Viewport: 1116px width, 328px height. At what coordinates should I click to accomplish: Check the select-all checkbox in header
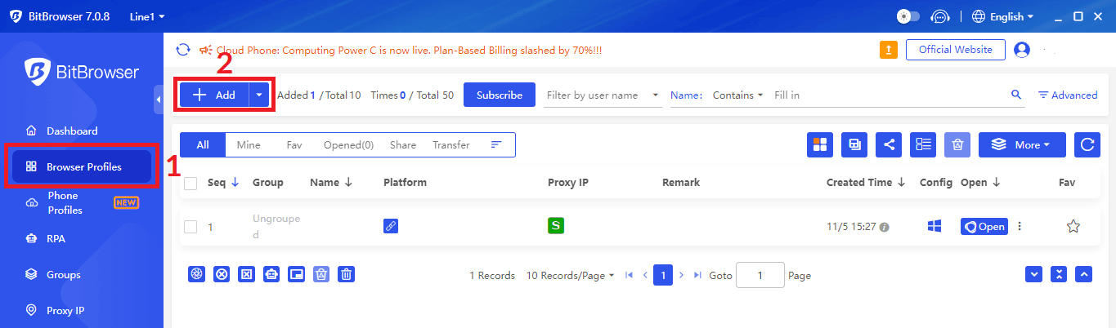[190, 183]
